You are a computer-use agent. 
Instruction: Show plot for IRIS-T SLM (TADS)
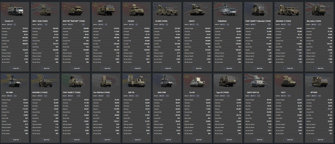point(45,68)
